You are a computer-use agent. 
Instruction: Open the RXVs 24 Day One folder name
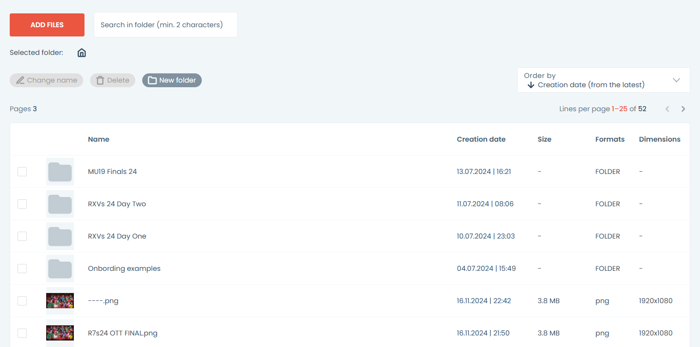coord(117,236)
